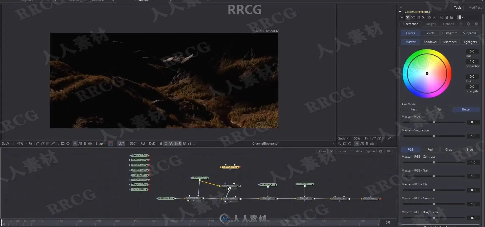This screenshot has width=485, height=227.
Task: Toggle SmR smooth resize in left viewer
Action: (178, 144)
